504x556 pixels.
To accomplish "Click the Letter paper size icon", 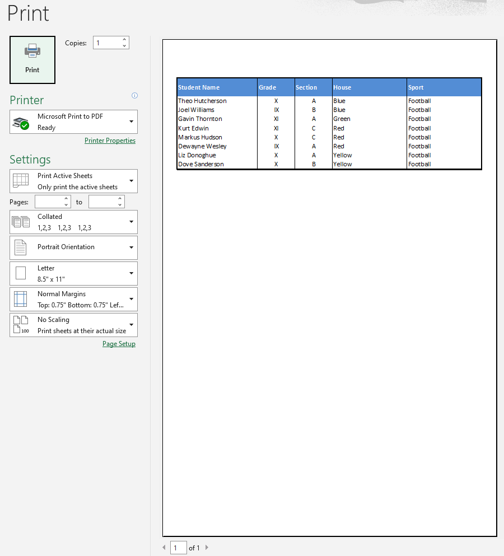I will 21,273.
